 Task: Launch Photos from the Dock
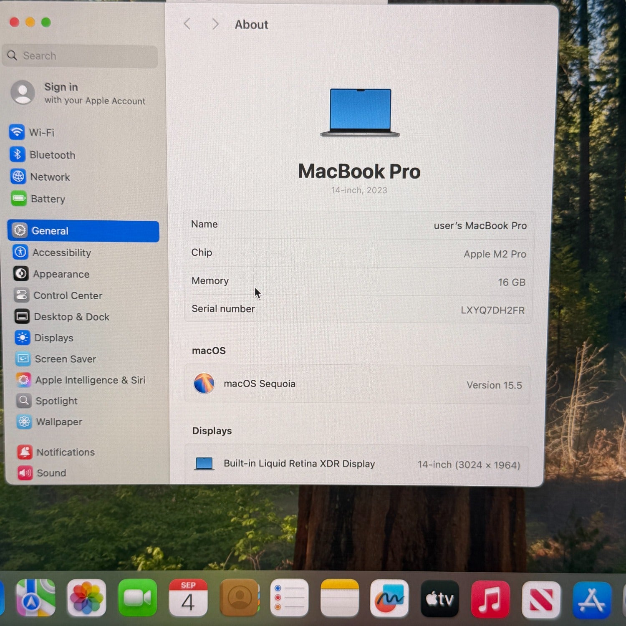point(86,598)
